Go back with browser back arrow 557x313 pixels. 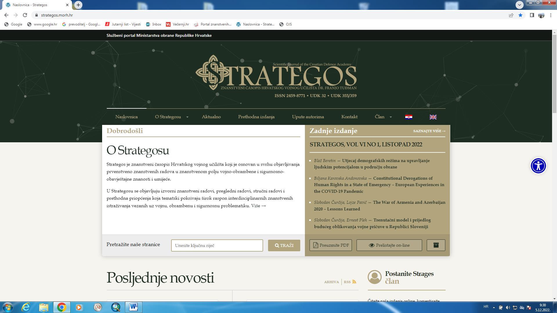coord(6,15)
